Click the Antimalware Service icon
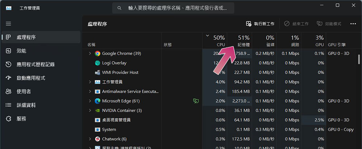The height and width of the screenshot is (149, 362). click(97, 91)
